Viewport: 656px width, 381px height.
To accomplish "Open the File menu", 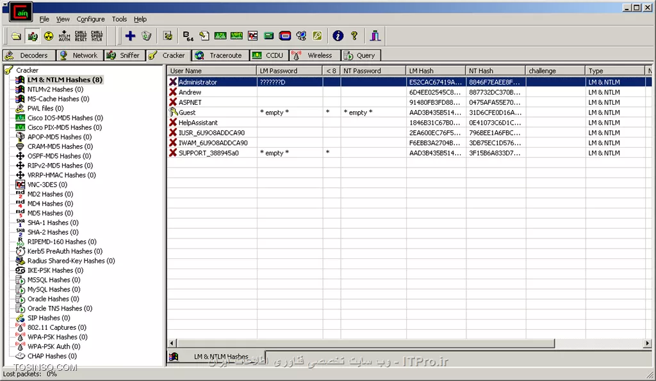I will 44,19.
